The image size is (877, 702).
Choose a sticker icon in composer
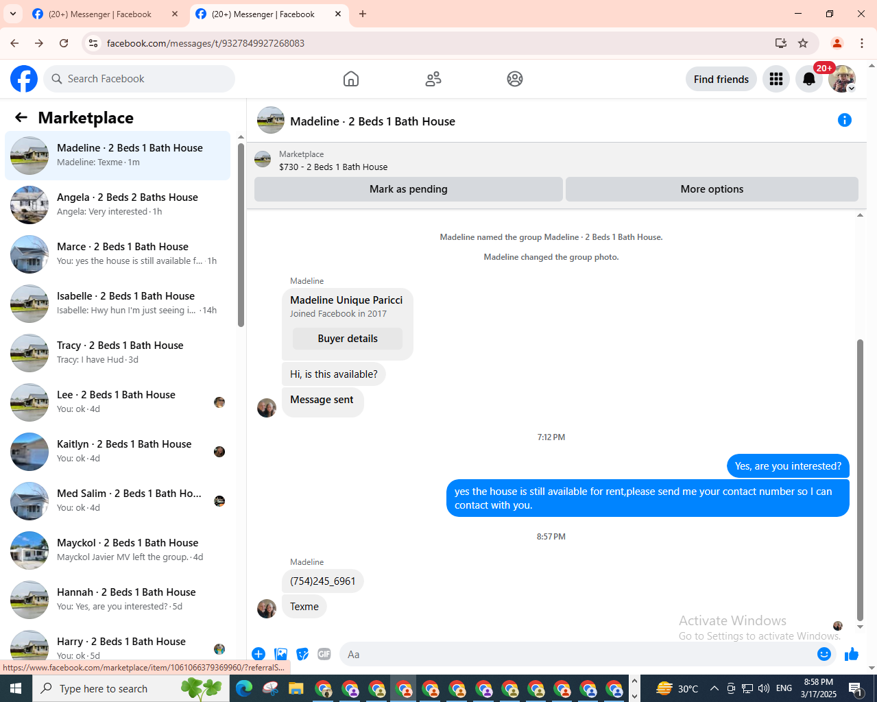point(302,654)
